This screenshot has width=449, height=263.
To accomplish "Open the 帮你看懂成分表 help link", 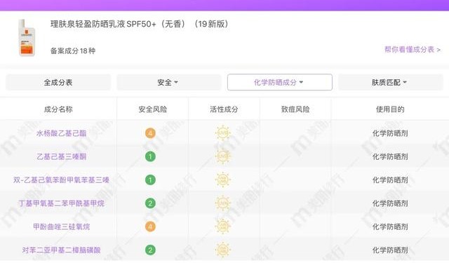I will coord(413,50).
